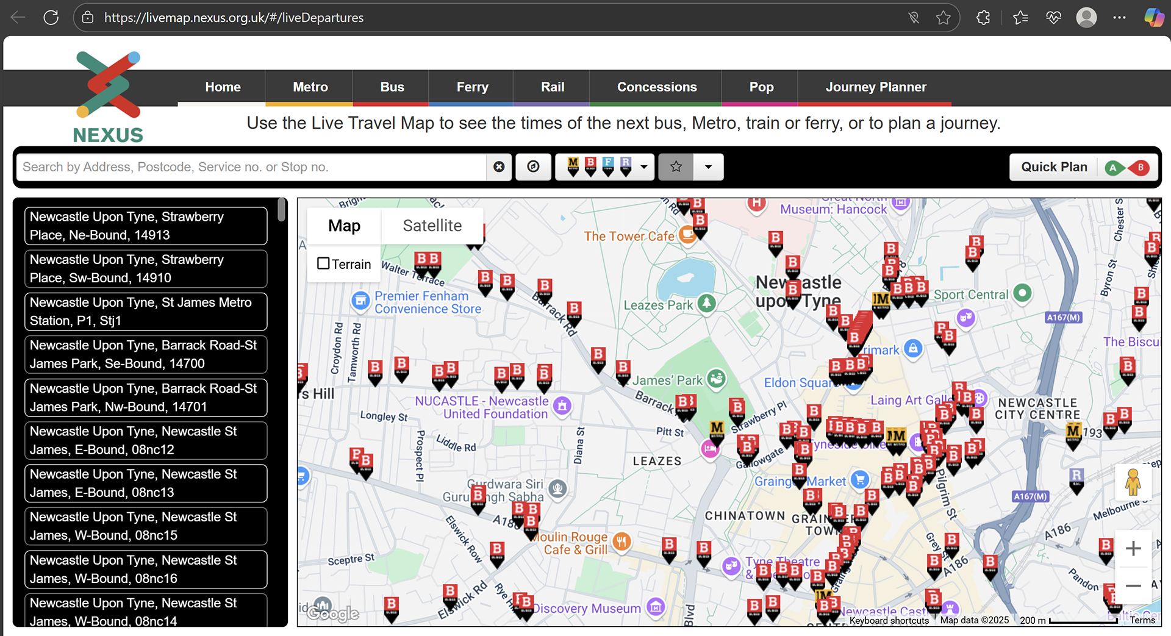The width and height of the screenshot is (1171, 636).
Task: Click the browser address bar URL
Action: click(x=234, y=18)
